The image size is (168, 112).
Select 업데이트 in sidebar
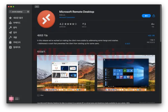tap(17, 47)
